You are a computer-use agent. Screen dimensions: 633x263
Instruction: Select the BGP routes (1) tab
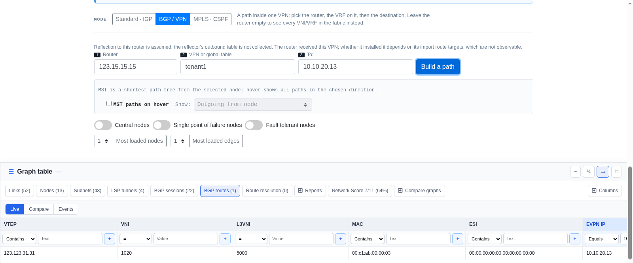click(220, 191)
